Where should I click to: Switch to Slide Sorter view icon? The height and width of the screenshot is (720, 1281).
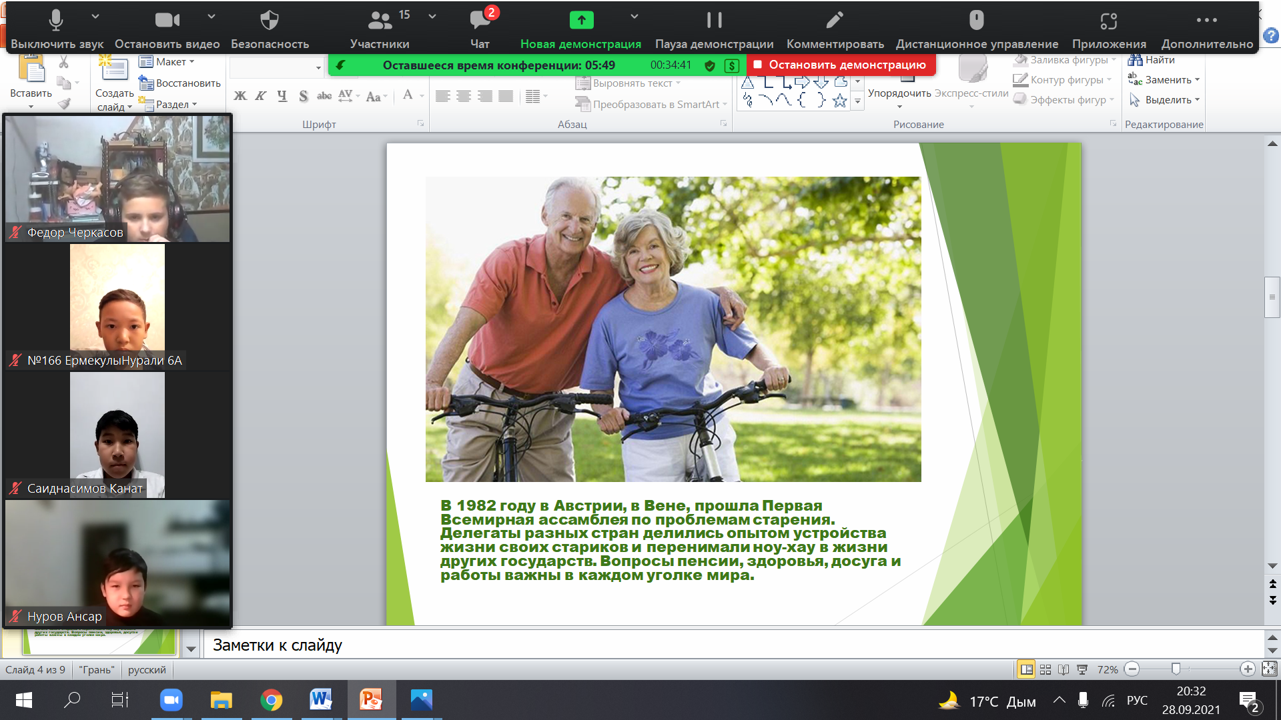point(1045,669)
